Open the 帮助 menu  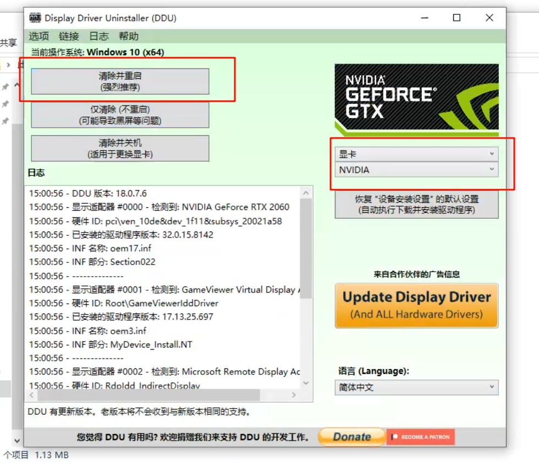tap(129, 36)
